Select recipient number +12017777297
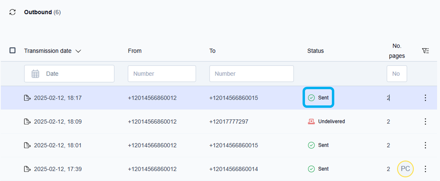The image size is (440, 181). [229, 122]
